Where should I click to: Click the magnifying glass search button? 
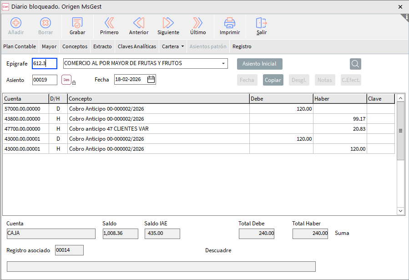355,64
